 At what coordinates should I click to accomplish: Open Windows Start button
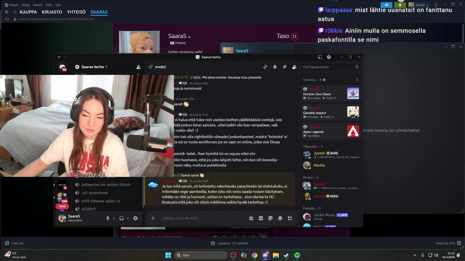(168, 255)
